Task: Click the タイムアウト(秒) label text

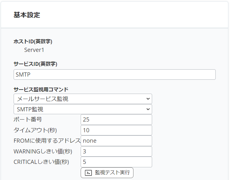Action: click(35, 130)
